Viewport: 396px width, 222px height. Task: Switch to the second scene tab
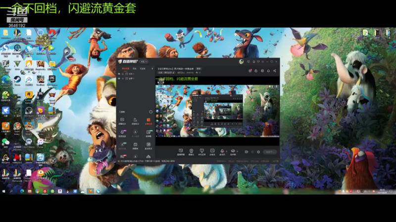point(135,69)
